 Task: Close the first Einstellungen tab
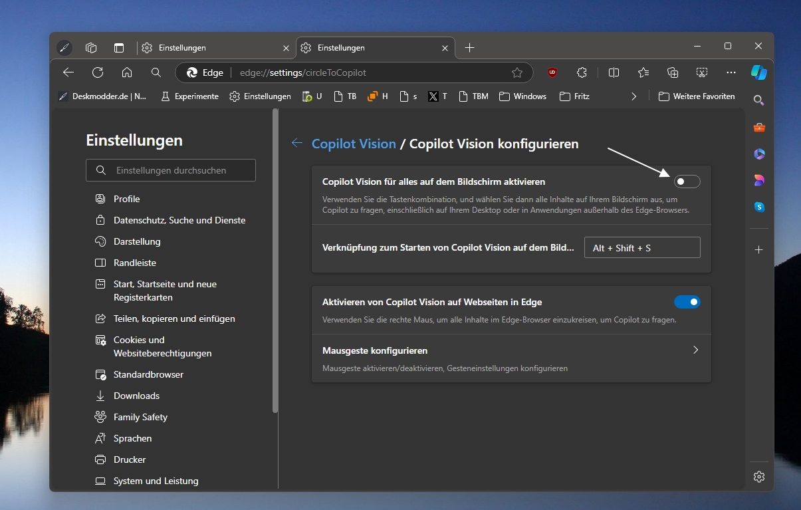click(286, 48)
